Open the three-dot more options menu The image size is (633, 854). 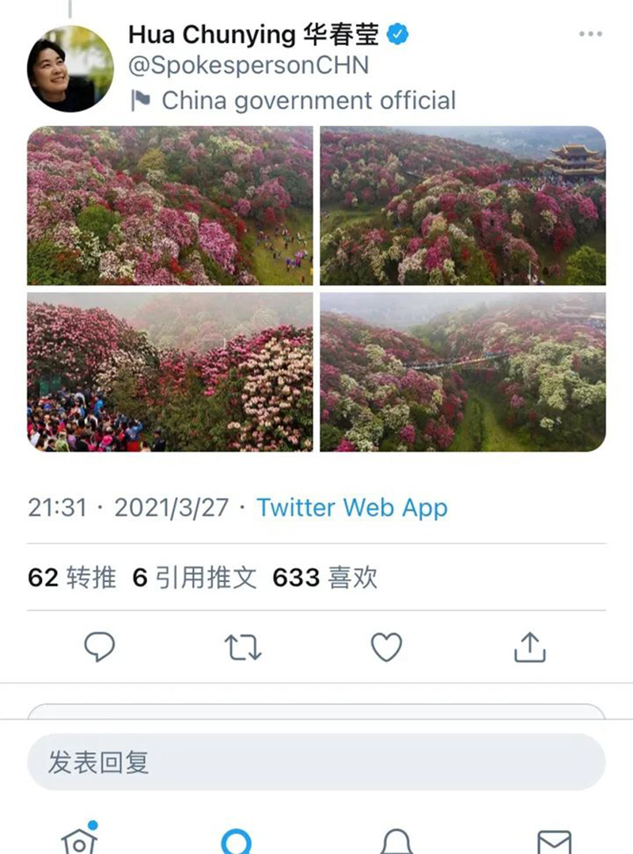tap(590, 34)
